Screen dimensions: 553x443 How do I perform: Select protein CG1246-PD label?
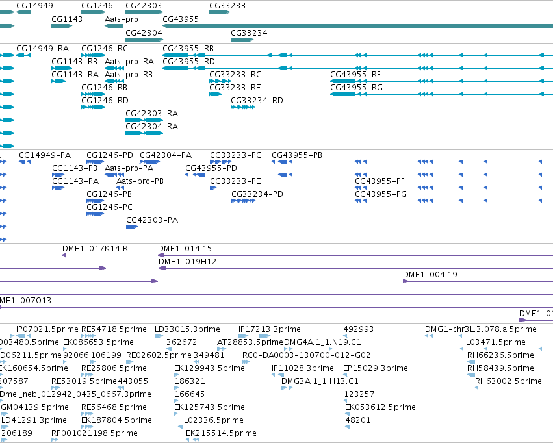point(110,155)
